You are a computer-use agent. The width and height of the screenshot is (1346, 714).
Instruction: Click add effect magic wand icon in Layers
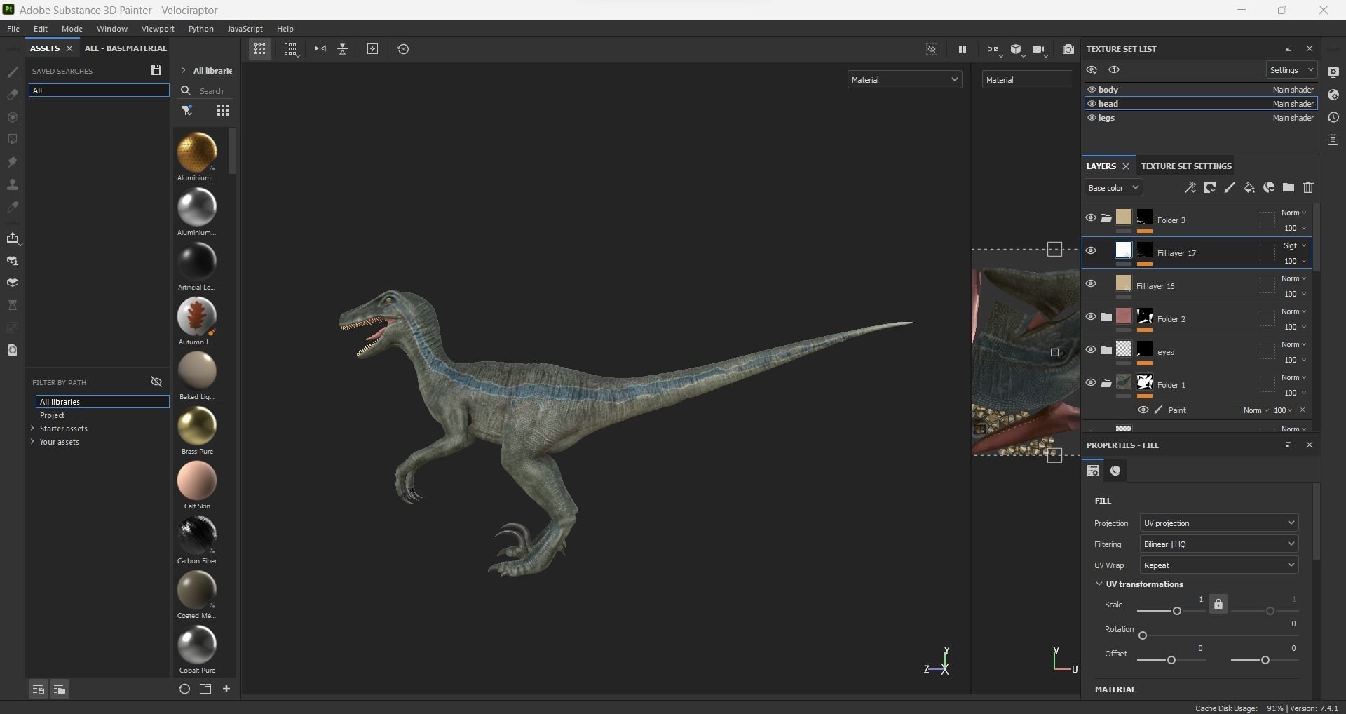click(x=1190, y=187)
